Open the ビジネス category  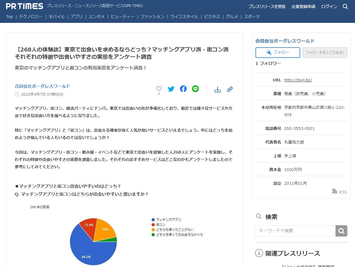coord(212,16)
